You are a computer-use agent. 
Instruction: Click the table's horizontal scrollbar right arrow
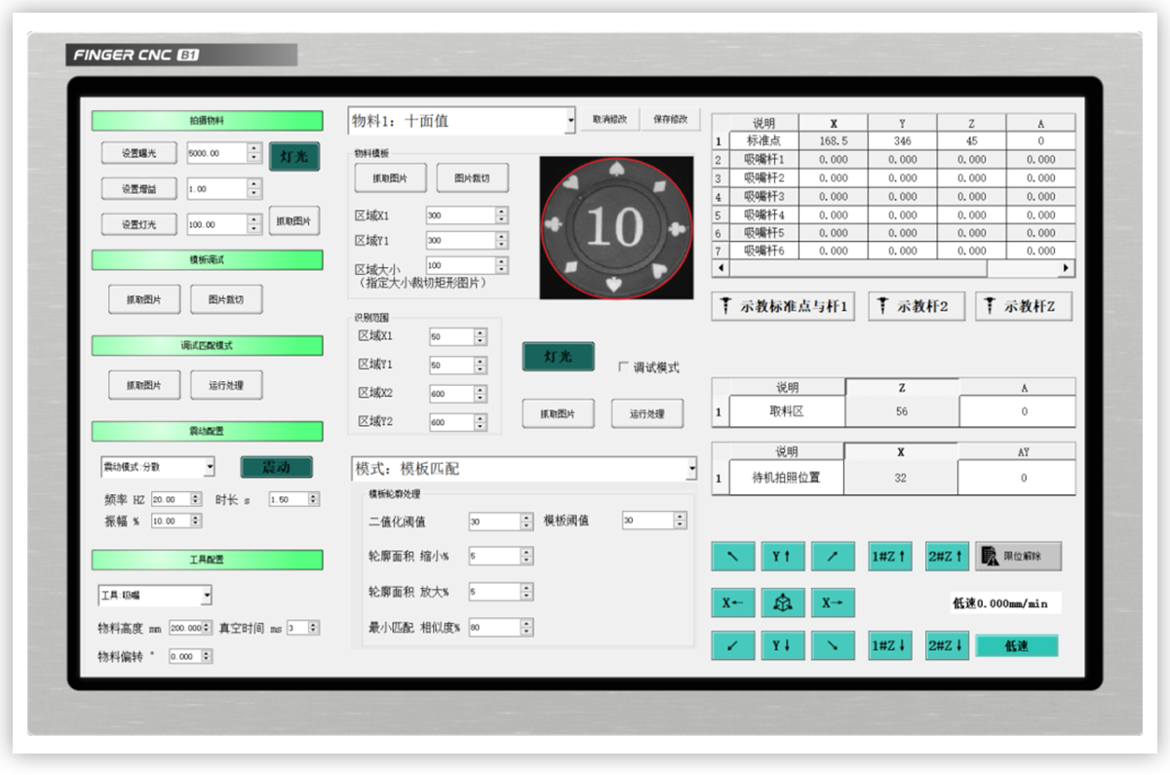(1066, 267)
